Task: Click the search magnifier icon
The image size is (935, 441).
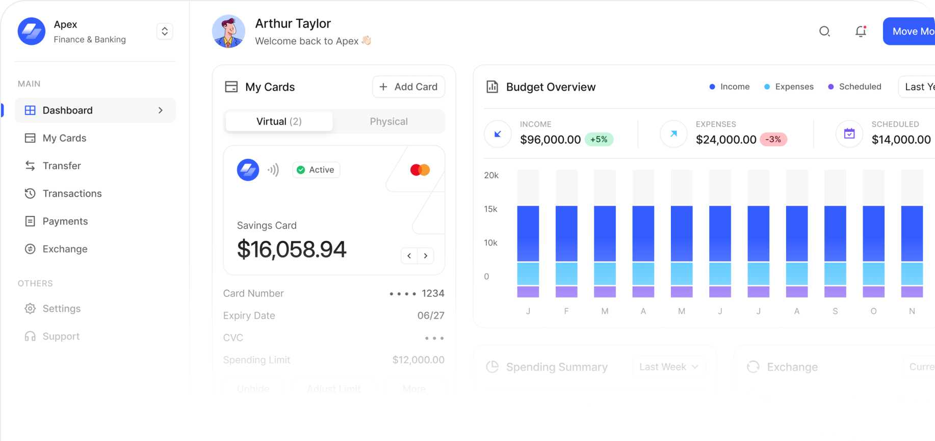Action: pyautogui.click(x=824, y=32)
